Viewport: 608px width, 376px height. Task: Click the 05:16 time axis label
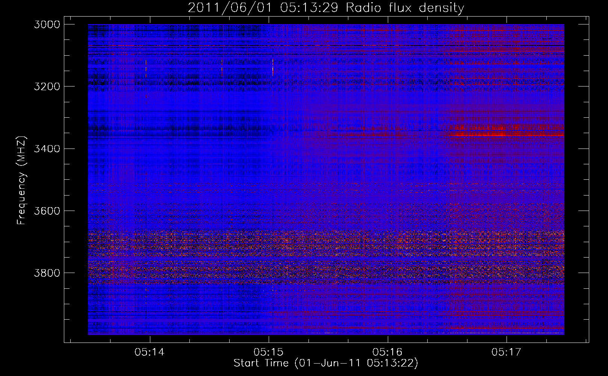pyautogui.click(x=387, y=352)
